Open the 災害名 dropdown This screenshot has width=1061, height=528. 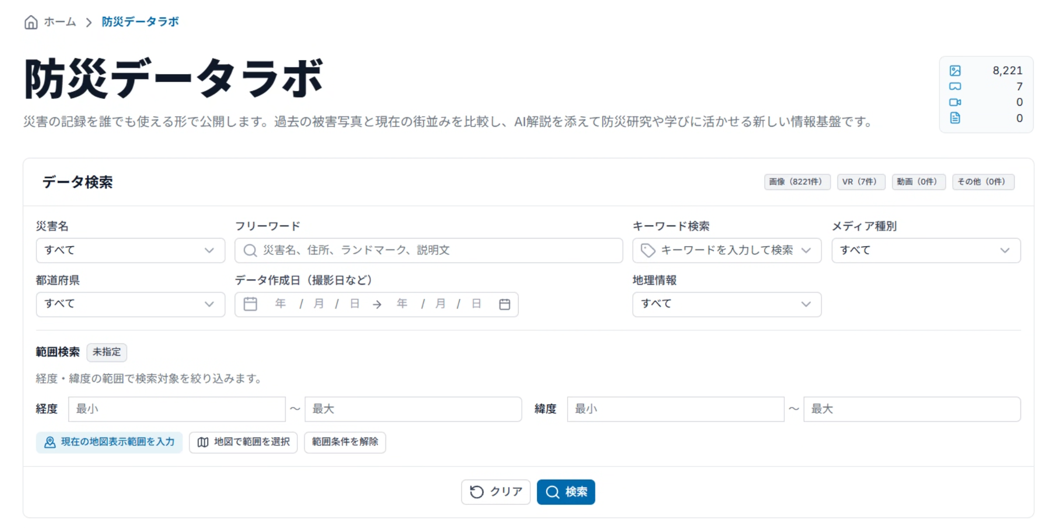[130, 251]
